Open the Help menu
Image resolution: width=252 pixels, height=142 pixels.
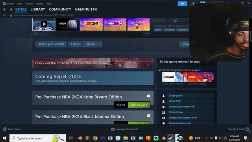(x=48, y=4)
